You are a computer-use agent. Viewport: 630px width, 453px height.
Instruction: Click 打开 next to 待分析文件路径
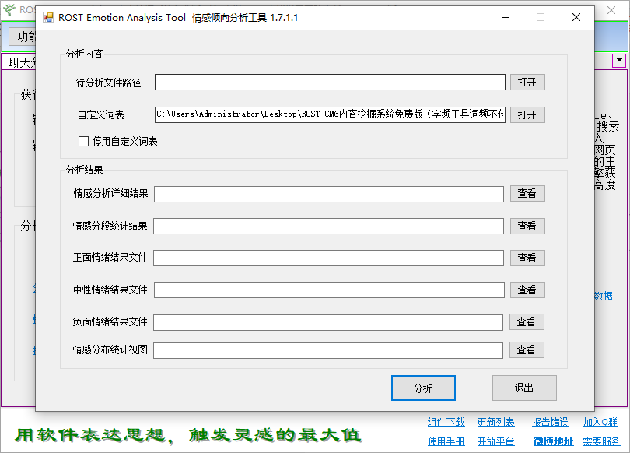tap(527, 82)
